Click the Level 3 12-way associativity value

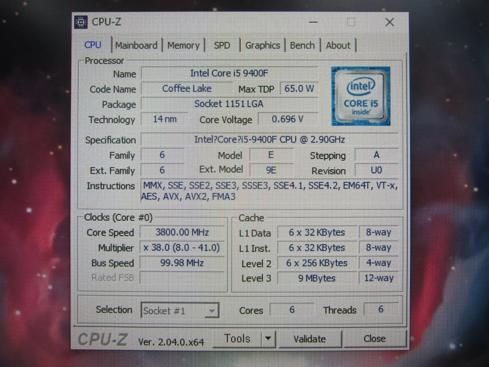378,278
